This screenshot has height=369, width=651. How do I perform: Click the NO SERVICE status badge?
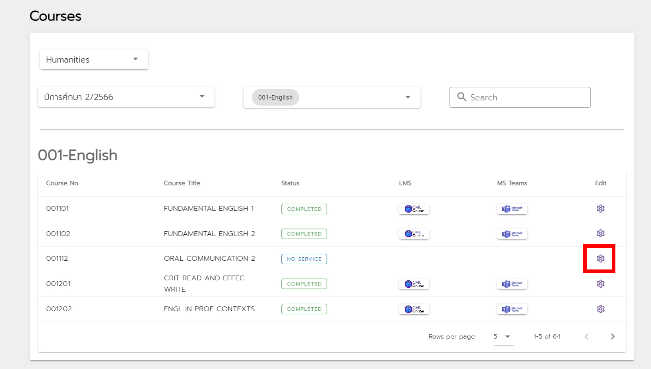coord(304,259)
